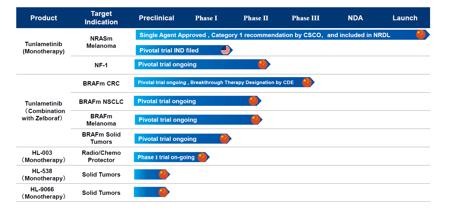Image resolution: width=453 pixels, height=214 pixels.
Task: Click China flag on BRAFm Solid Tumors bar
Action: (224, 139)
